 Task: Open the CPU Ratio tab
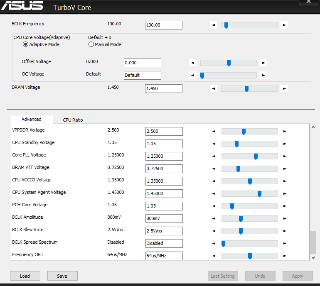pos(73,120)
